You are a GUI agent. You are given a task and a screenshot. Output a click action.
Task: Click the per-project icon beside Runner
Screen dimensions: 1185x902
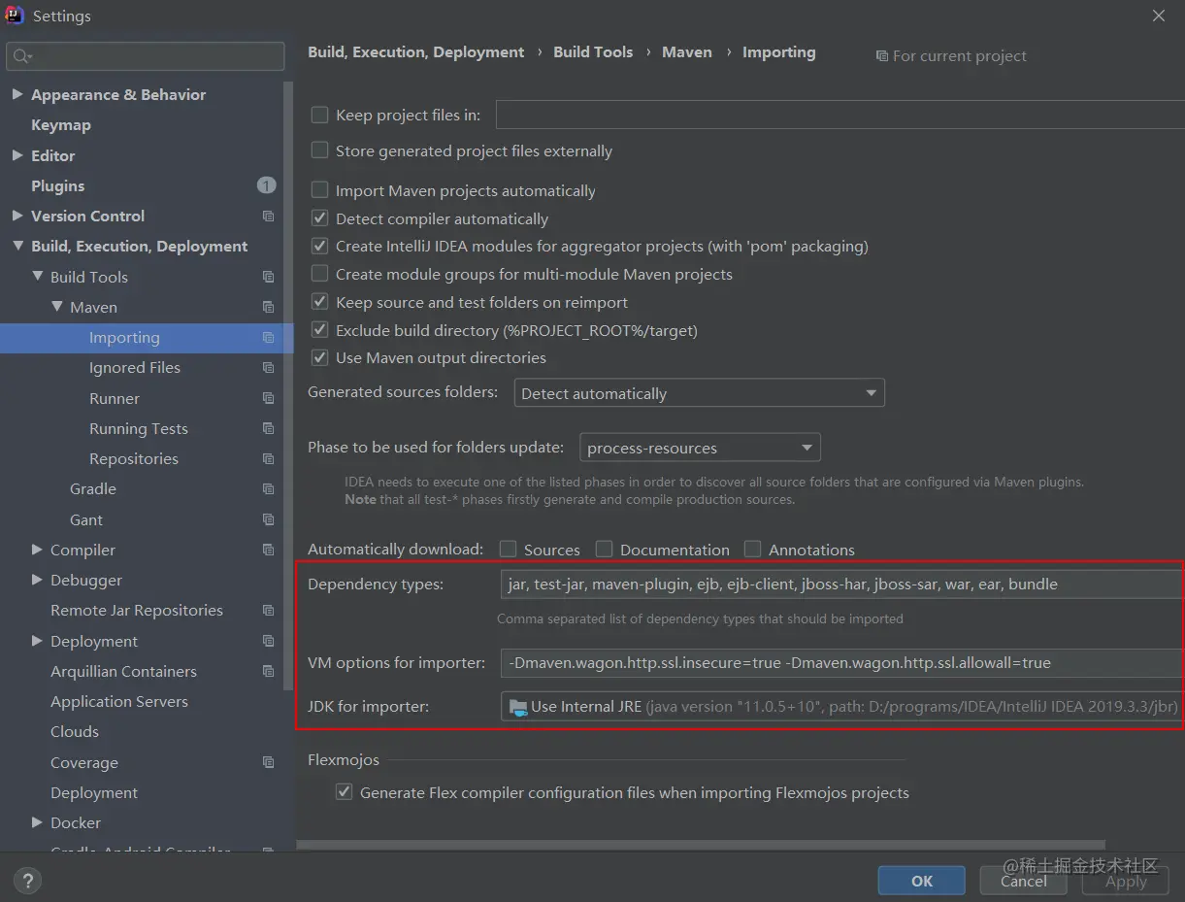click(x=268, y=398)
